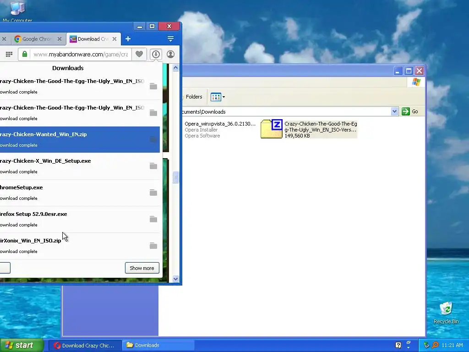Close the Download Crazy Chicken tab
This screenshot has width=469, height=352.
115,39
